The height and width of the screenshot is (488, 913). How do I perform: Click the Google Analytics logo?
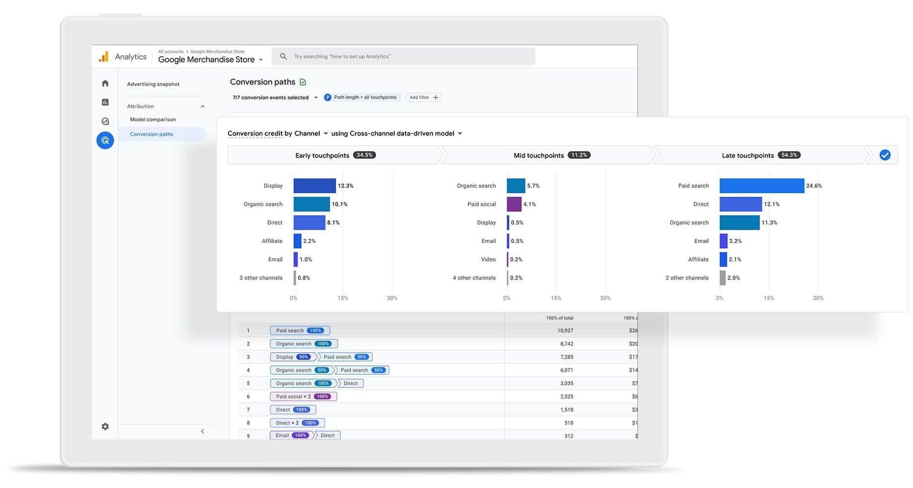(x=103, y=56)
